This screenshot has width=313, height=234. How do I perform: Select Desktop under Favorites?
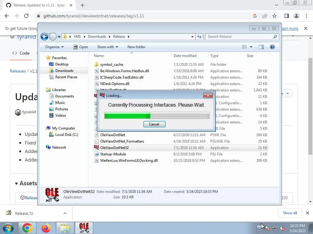pos(62,64)
